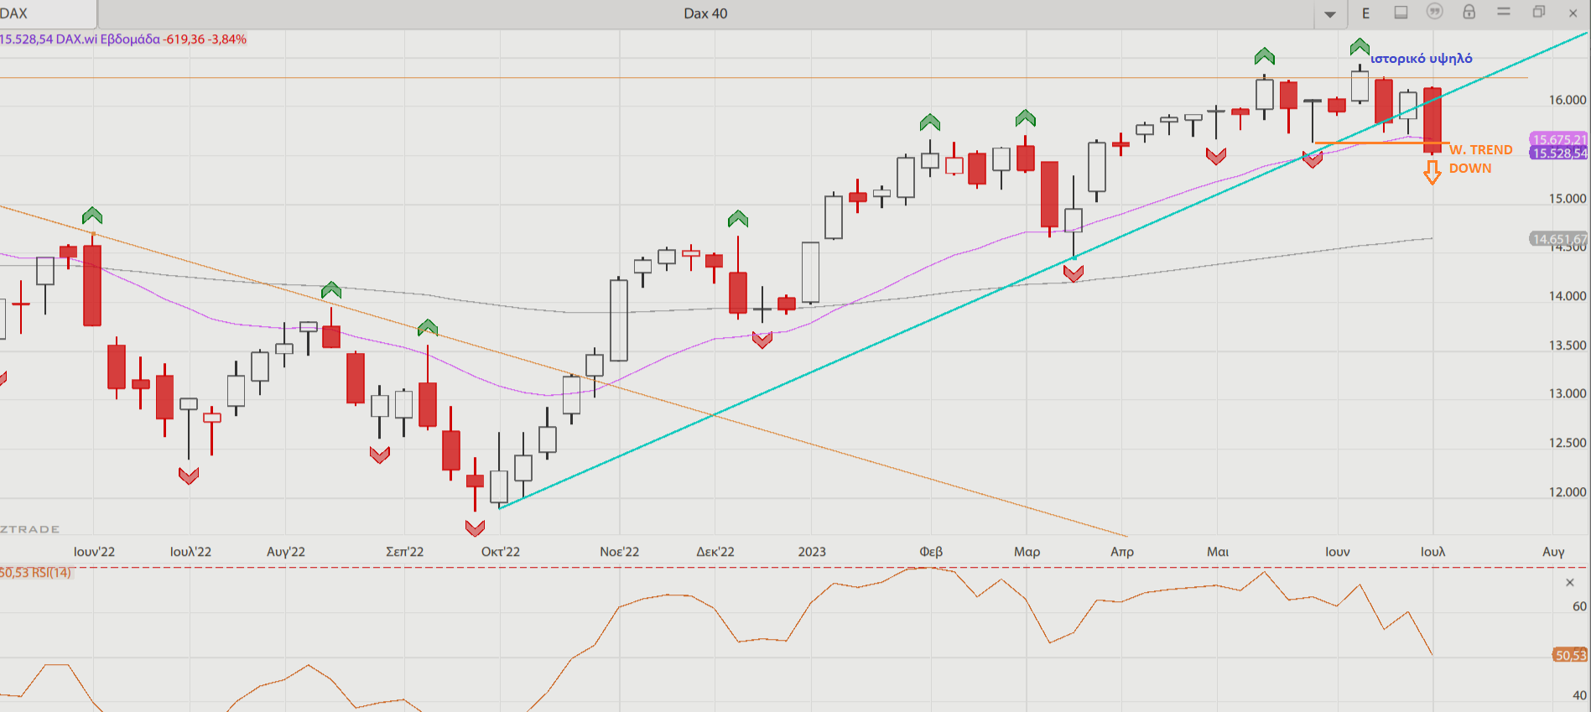Click the restore window icon
Screen dimensions: 1591x712
click(x=1539, y=12)
